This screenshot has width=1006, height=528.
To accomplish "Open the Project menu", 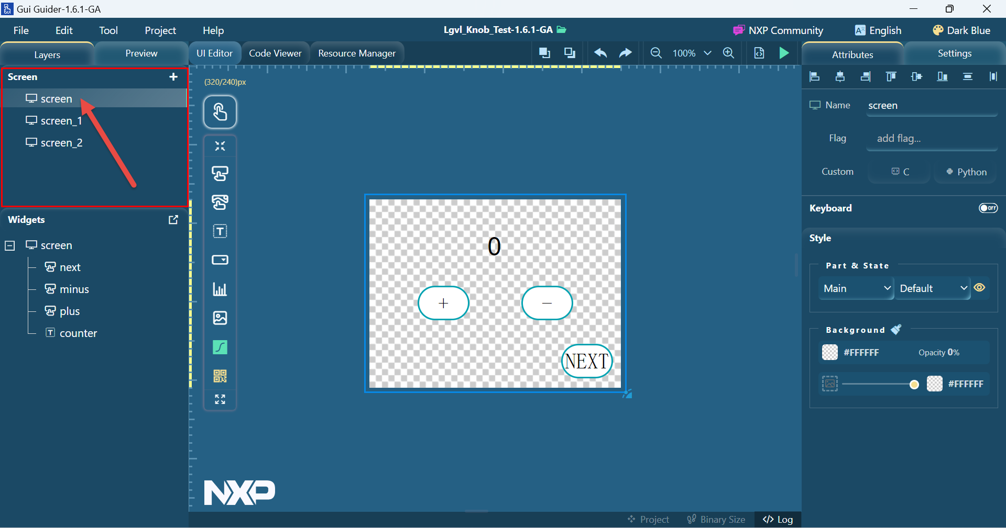I will 160,30.
